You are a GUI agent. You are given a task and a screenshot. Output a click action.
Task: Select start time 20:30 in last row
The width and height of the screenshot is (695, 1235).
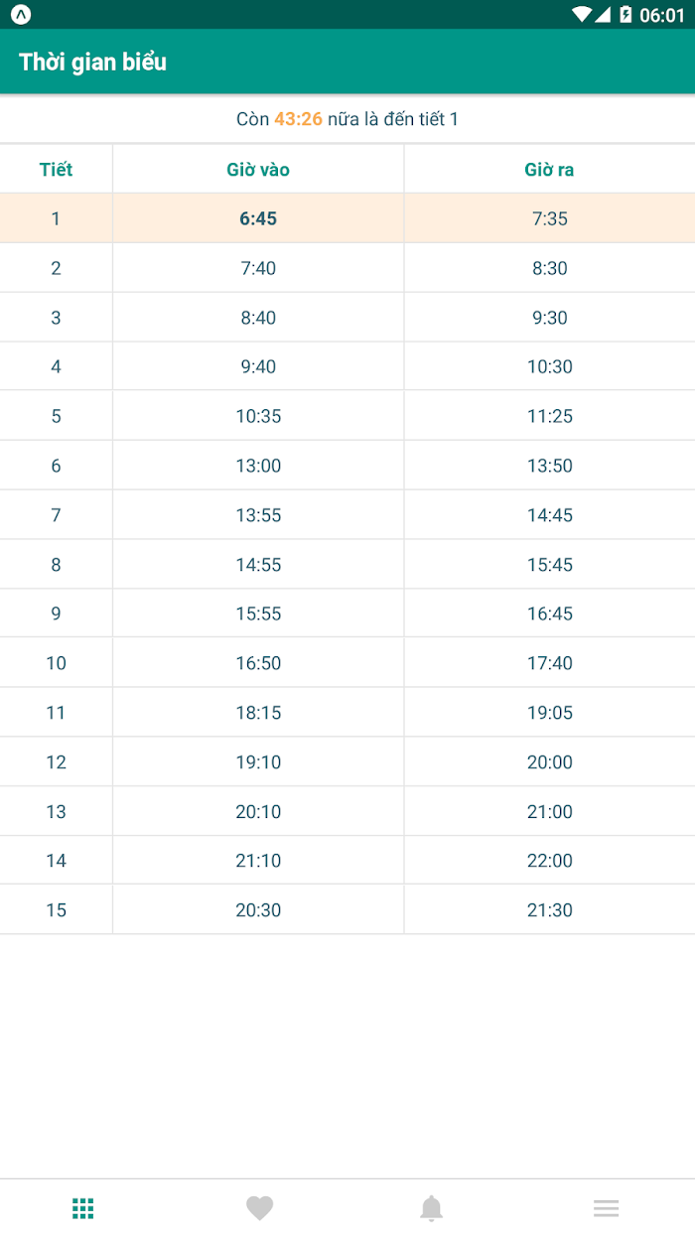click(x=258, y=910)
